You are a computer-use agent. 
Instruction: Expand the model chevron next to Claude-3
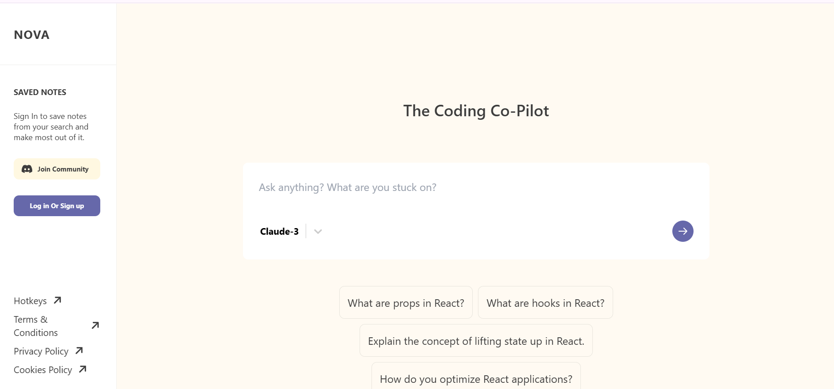[318, 231]
